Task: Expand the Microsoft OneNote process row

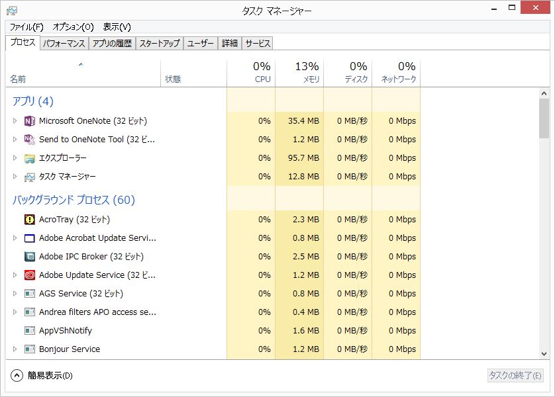Action: pos(15,121)
